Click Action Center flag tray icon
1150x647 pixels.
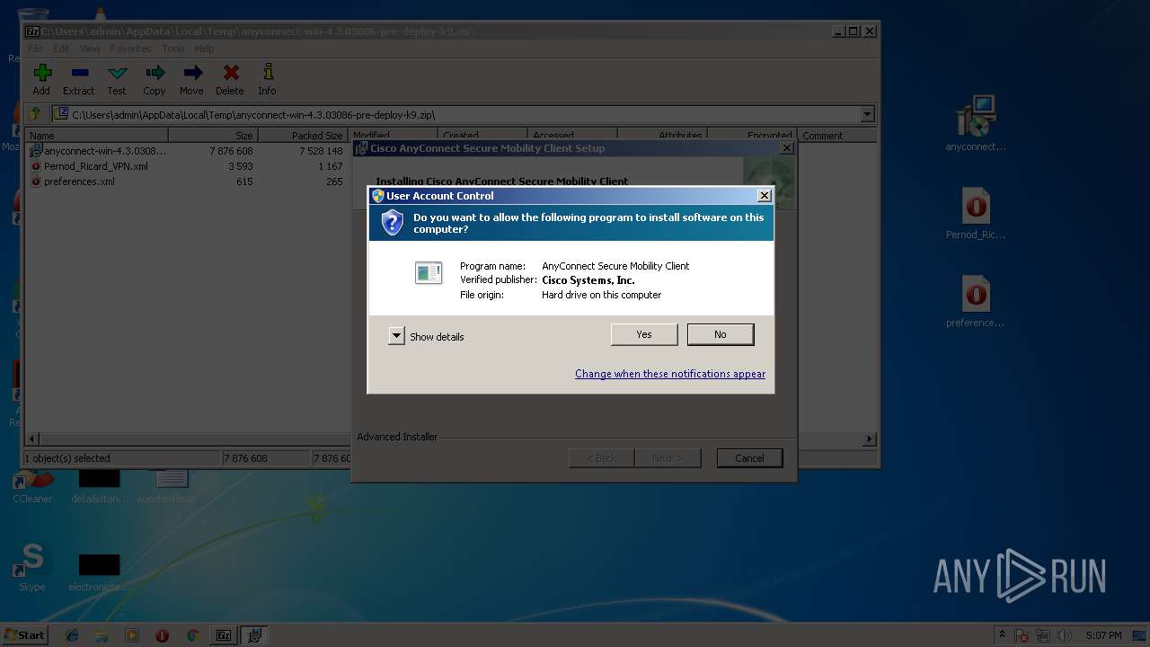tap(1023, 635)
